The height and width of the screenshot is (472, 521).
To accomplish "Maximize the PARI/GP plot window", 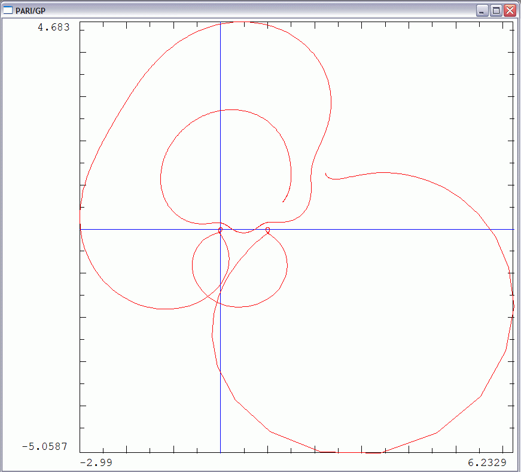I will [496, 11].
